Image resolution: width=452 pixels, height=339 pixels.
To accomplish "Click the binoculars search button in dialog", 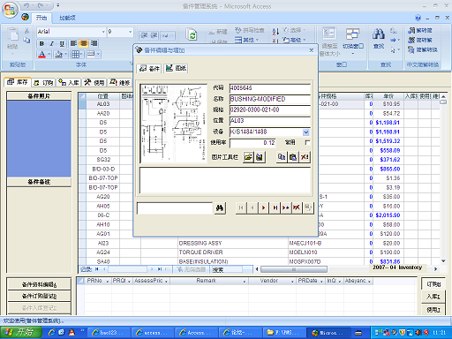I will coord(220,208).
